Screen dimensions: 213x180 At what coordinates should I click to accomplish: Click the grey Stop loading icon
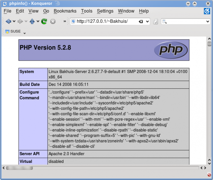[x=53, y=21]
